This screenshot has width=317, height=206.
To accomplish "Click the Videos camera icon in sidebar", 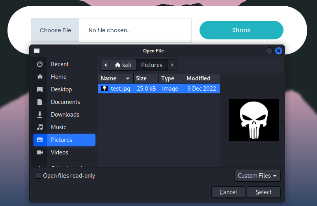I will [x=40, y=152].
